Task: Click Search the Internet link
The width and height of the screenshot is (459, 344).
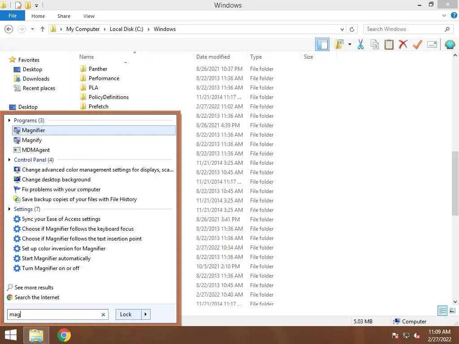Action: coord(37,297)
